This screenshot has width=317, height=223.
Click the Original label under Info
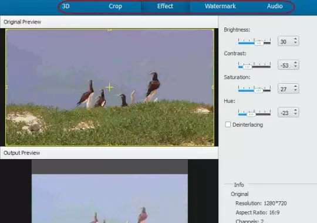(x=240, y=194)
